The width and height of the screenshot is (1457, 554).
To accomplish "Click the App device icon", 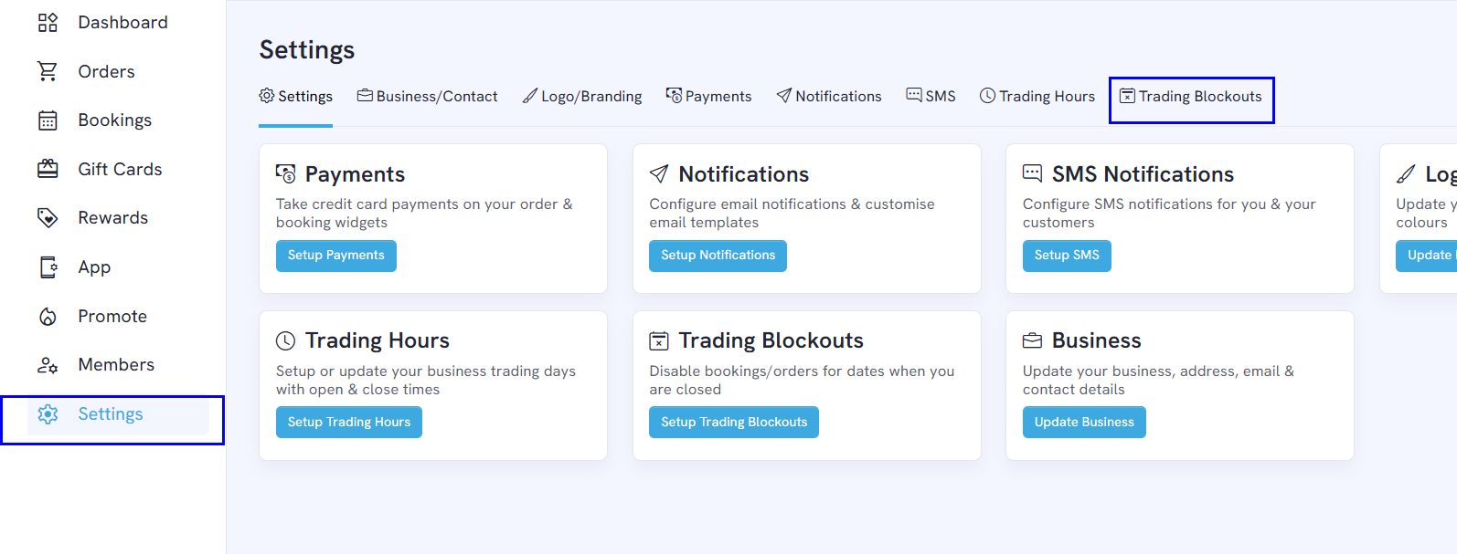I will [x=48, y=267].
